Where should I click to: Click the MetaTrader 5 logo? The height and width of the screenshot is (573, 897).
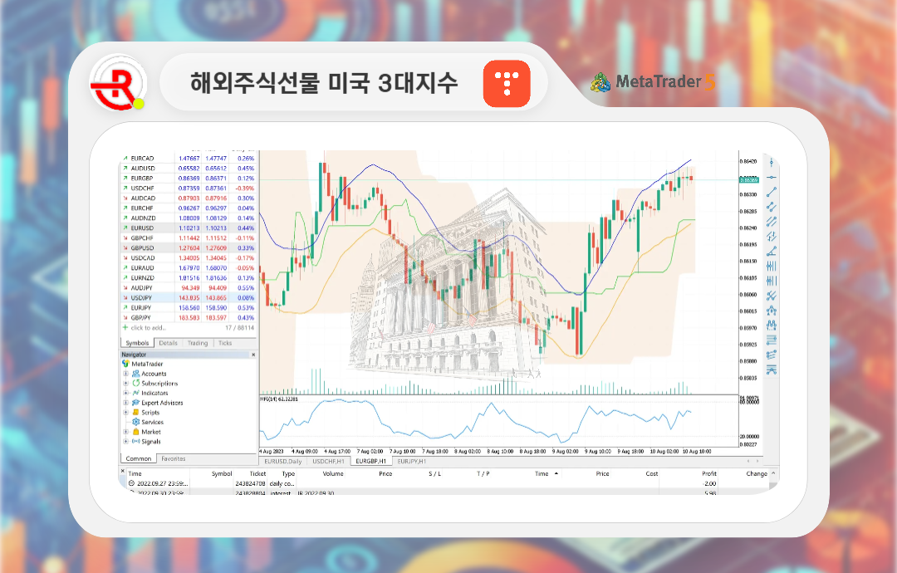point(652,82)
